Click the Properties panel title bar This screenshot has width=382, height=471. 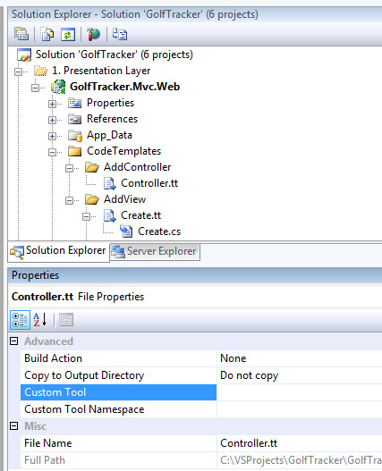coord(195,275)
